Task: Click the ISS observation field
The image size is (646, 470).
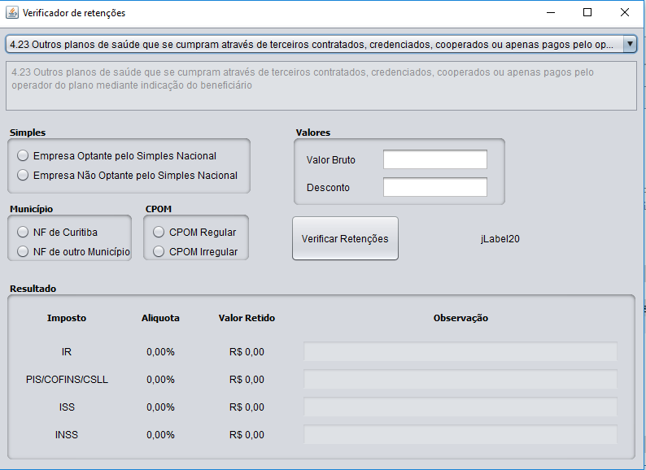Action: click(460, 407)
